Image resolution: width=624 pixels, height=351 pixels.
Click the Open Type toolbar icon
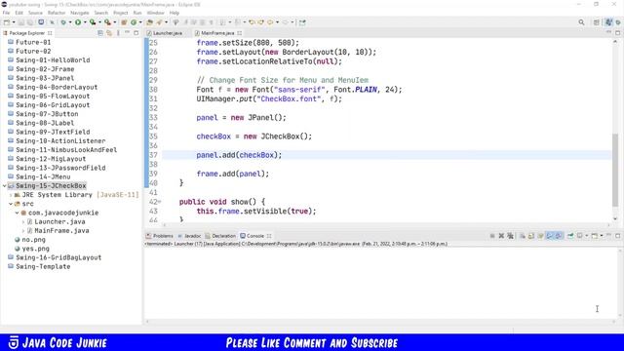click(x=149, y=22)
